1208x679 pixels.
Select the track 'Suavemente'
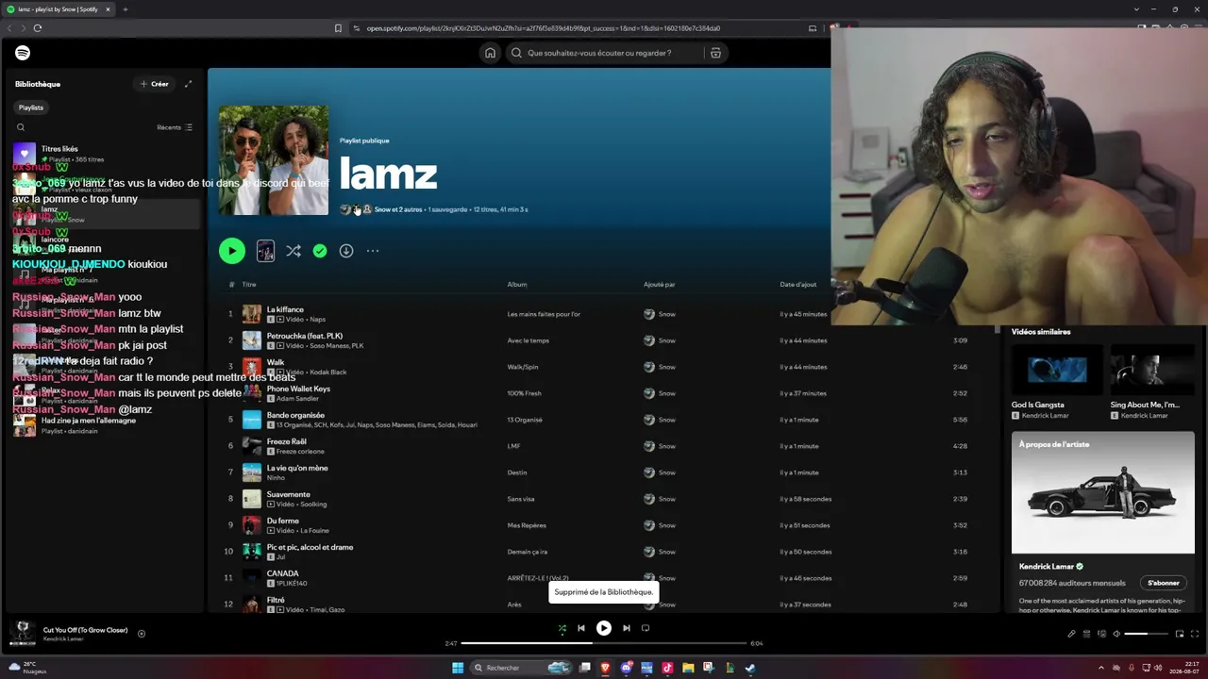point(289,494)
